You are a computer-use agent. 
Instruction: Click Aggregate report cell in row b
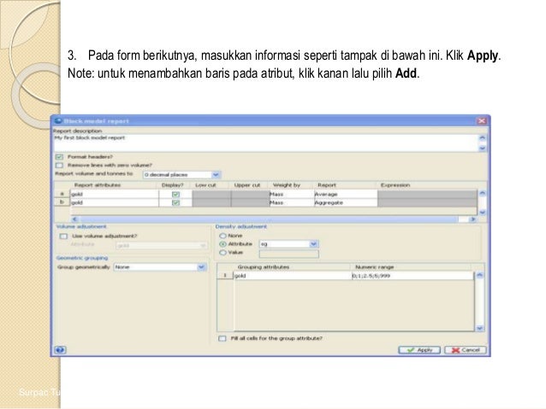coord(346,202)
